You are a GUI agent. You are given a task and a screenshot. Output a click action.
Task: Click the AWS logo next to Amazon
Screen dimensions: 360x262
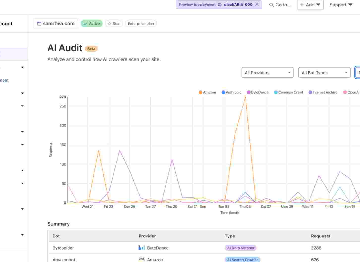(x=142, y=259)
